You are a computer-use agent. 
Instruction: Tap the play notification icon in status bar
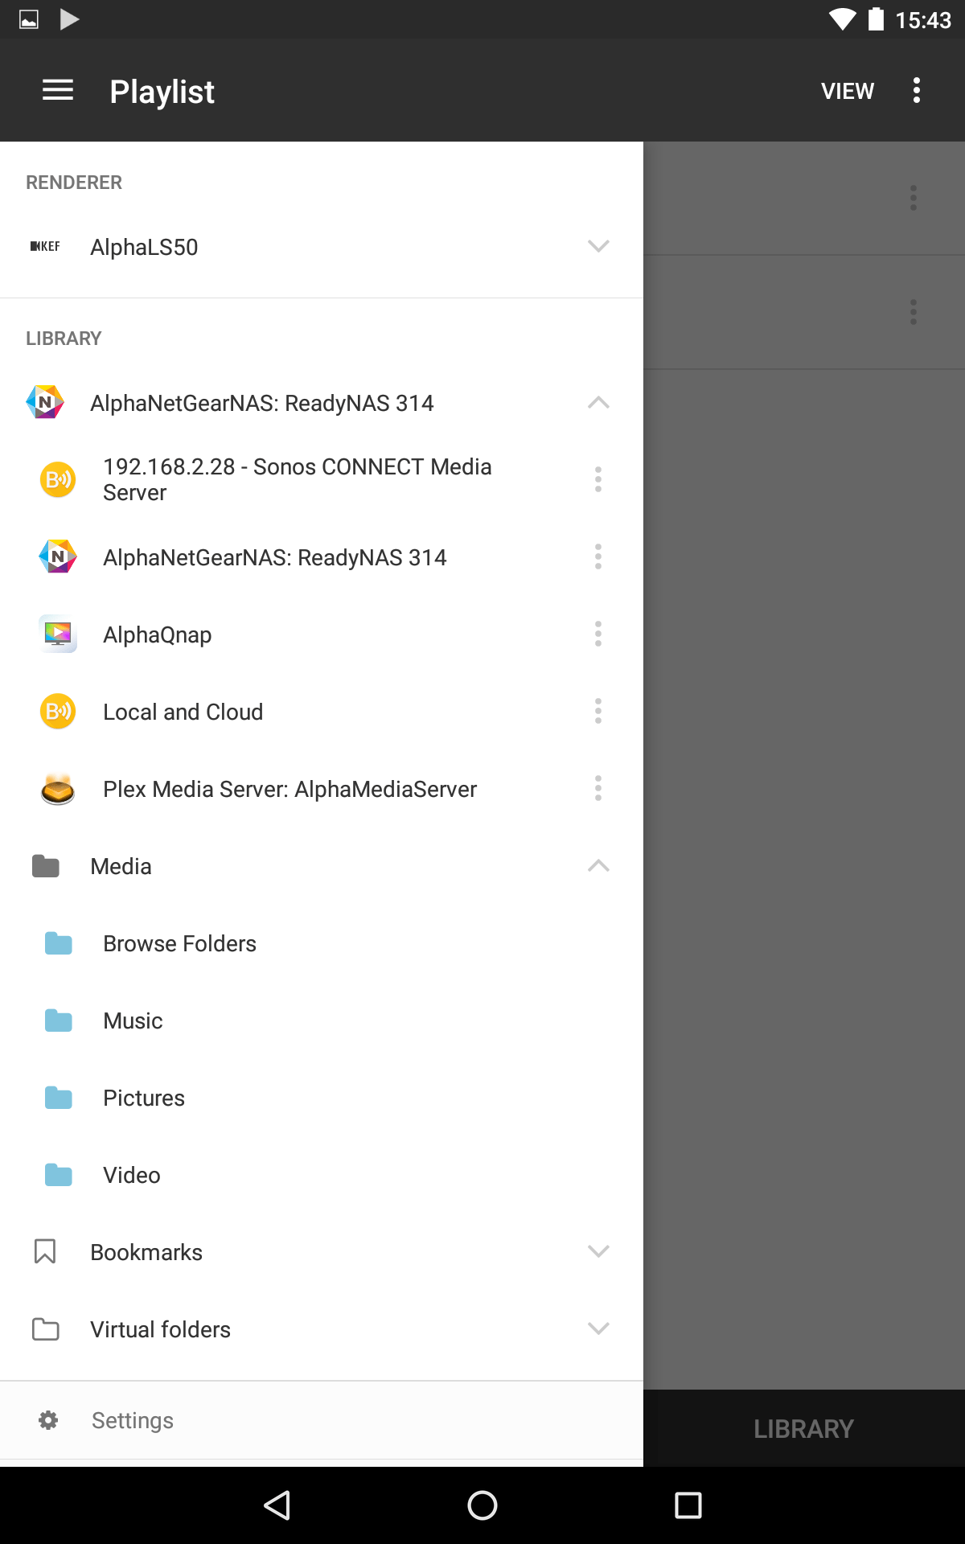tap(70, 19)
